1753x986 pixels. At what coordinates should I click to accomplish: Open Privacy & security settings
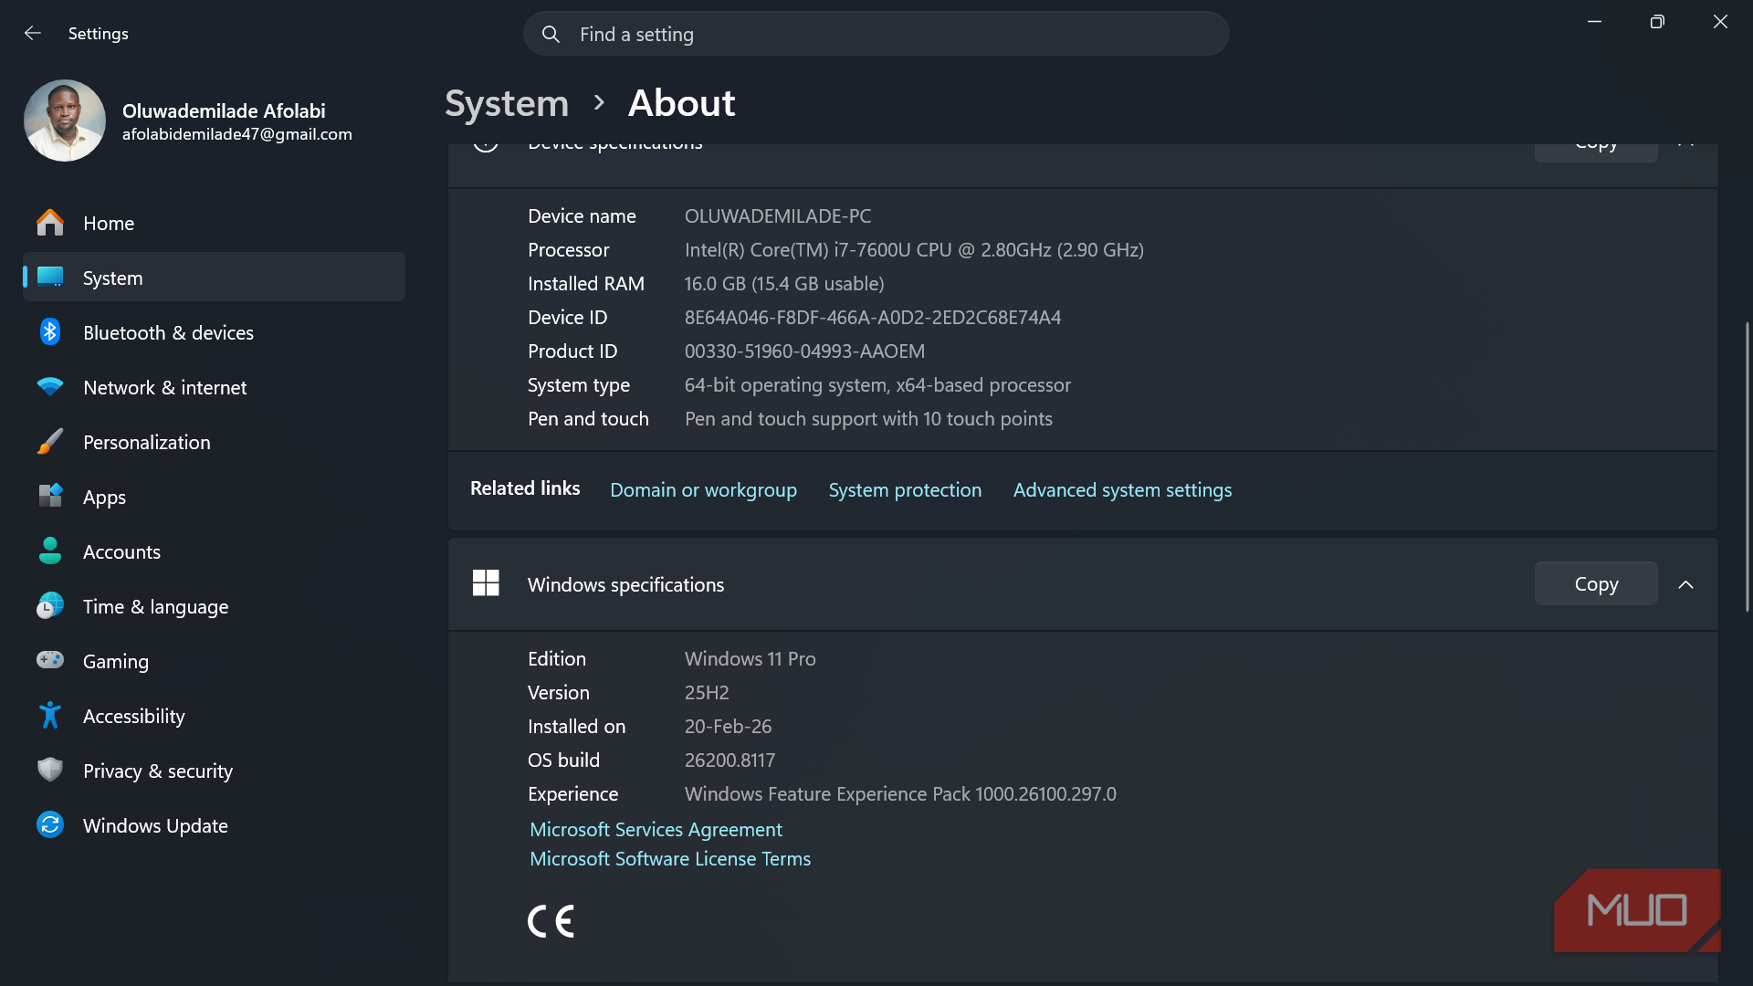point(214,771)
